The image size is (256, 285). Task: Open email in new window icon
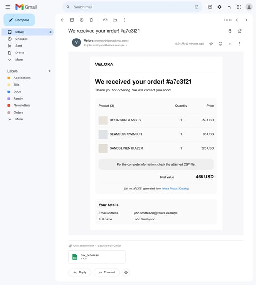[240, 31]
